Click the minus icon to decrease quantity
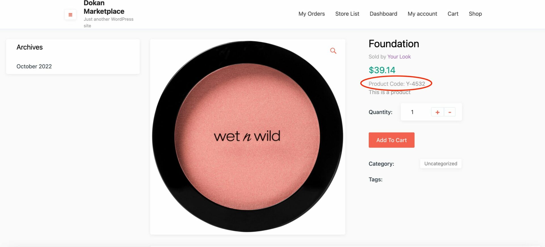Viewport: 545px width, 247px height. 450,112
